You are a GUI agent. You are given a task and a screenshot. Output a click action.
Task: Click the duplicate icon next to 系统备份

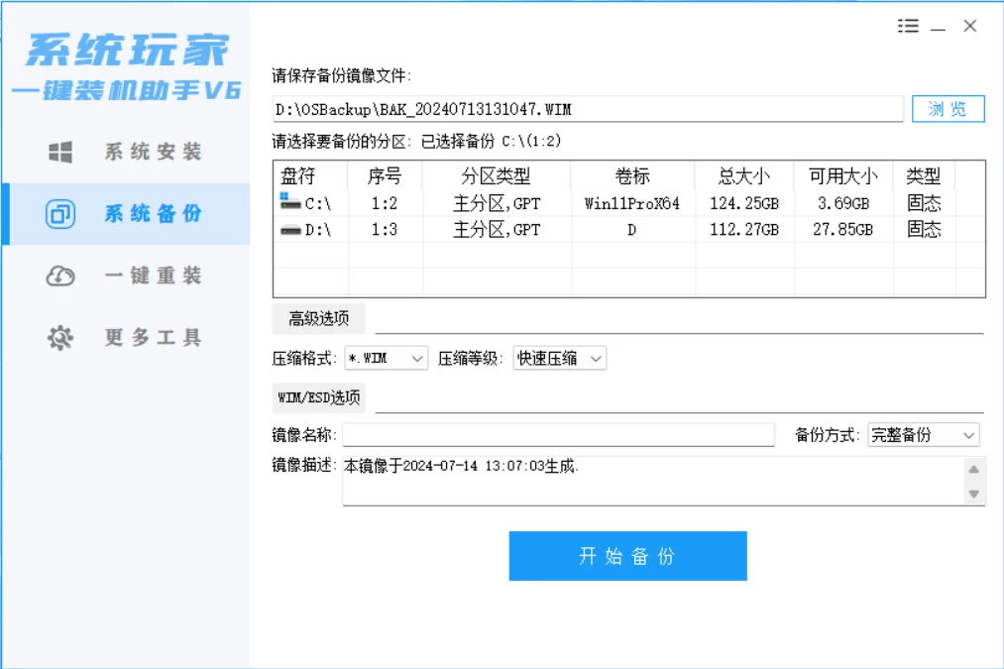pos(58,214)
